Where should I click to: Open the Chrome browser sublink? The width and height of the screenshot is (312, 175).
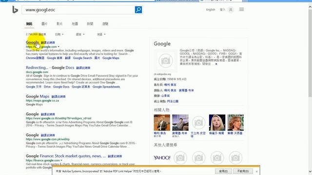click(x=35, y=58)
